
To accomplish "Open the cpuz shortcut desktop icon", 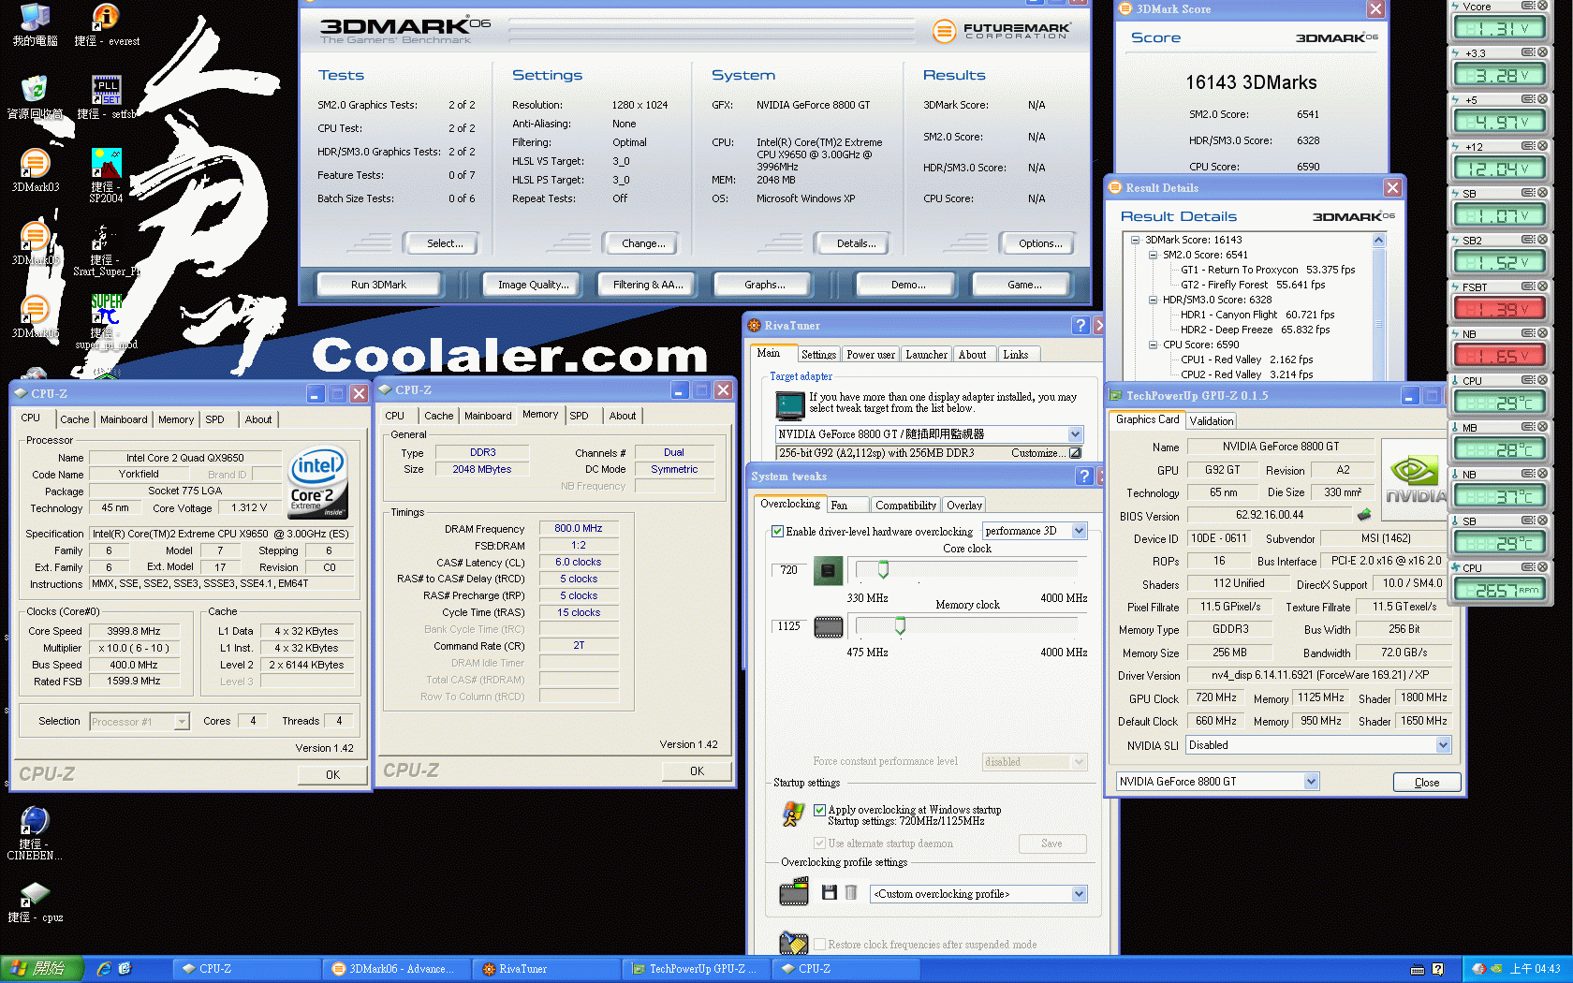I will [x=35, y=902].
